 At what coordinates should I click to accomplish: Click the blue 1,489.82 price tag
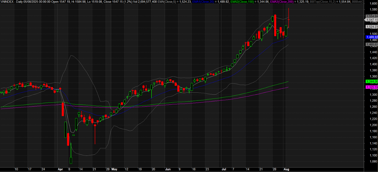[x=372, y=37]
